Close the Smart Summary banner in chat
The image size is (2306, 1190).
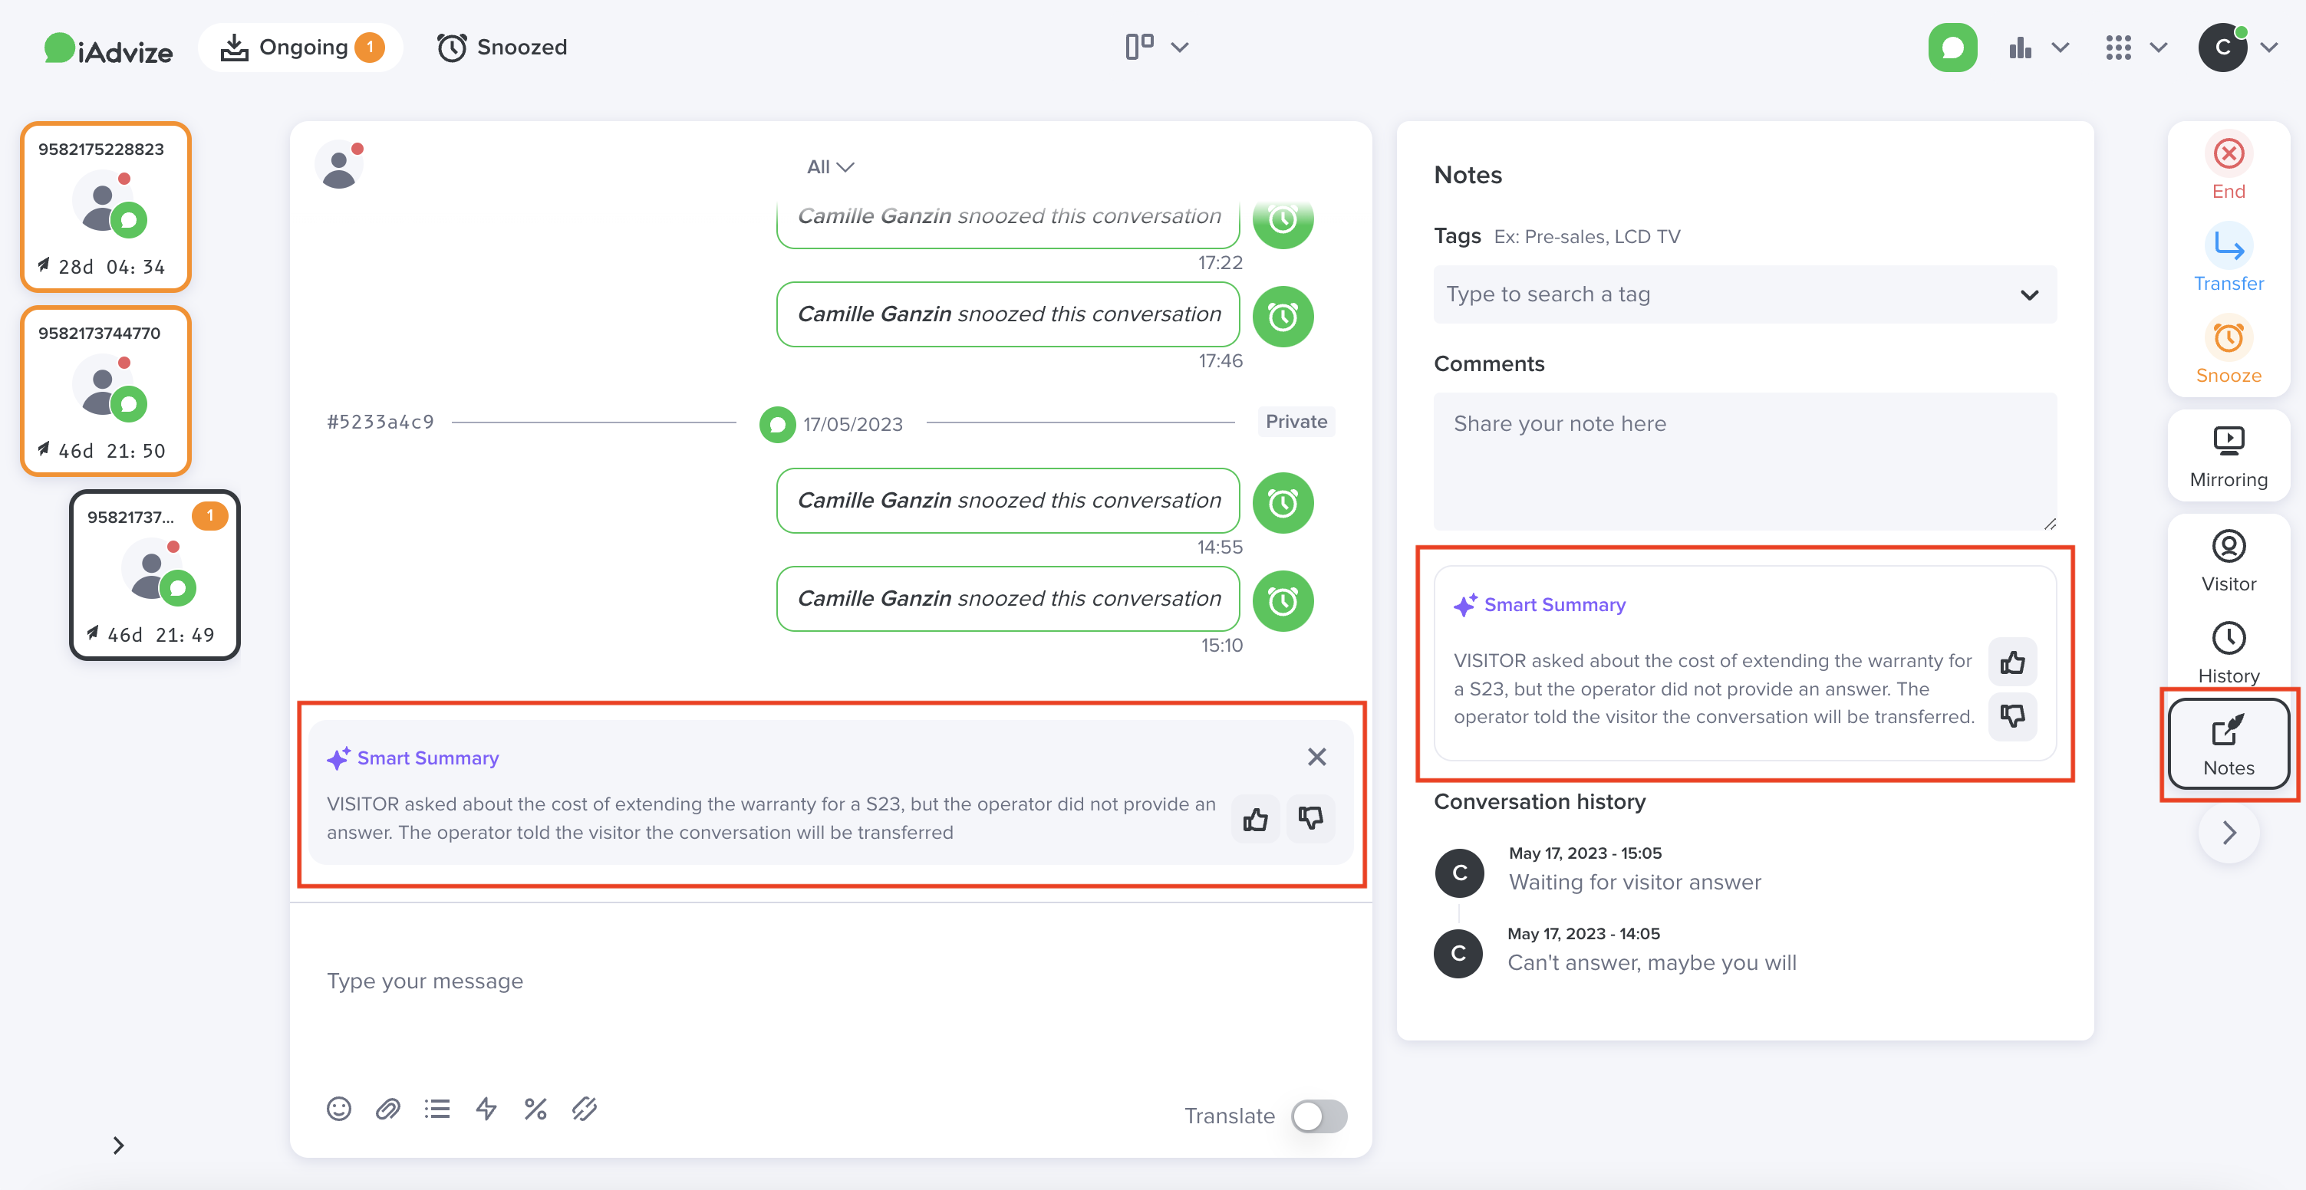pos(1316,757)
